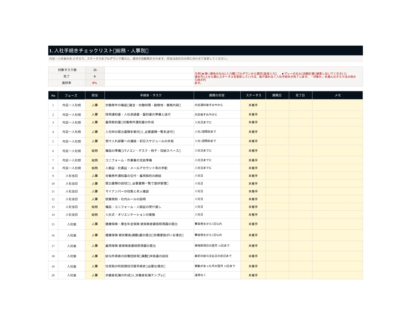Open the status dropdown for task No 15
410x317 pixels.
[253, 224]
